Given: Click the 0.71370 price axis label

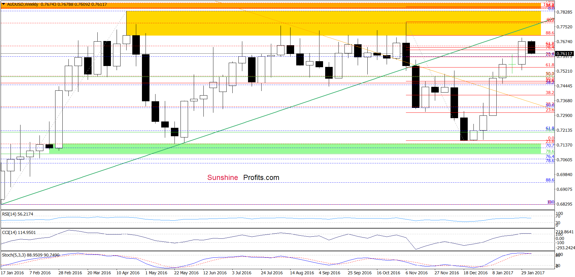Looking at the screenshot, I should click(564, 145).
